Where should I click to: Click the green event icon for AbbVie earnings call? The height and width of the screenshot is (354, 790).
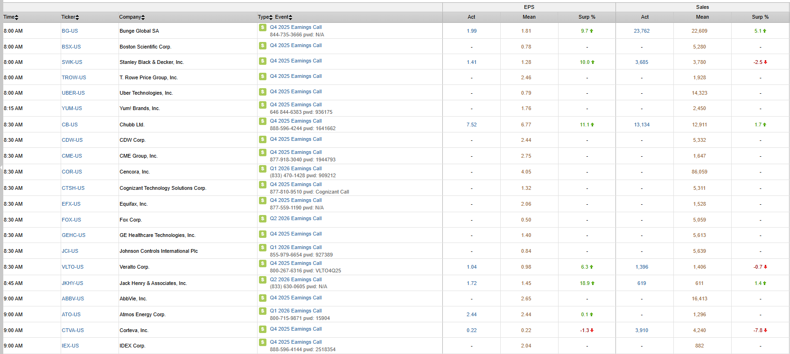point(263,298)
